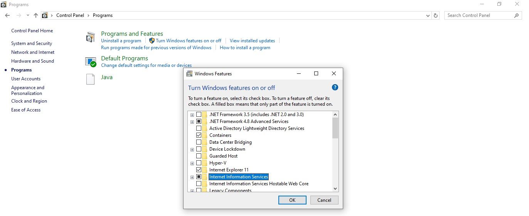Enable Data Center Bridging checkbox
Viewport: 529px width, 216px height.
click(199, 142)
